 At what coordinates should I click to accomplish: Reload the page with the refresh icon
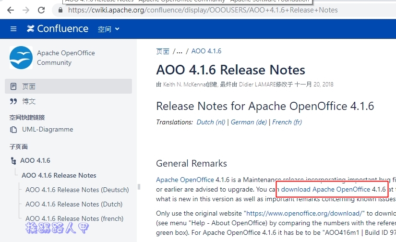[41, 10]
